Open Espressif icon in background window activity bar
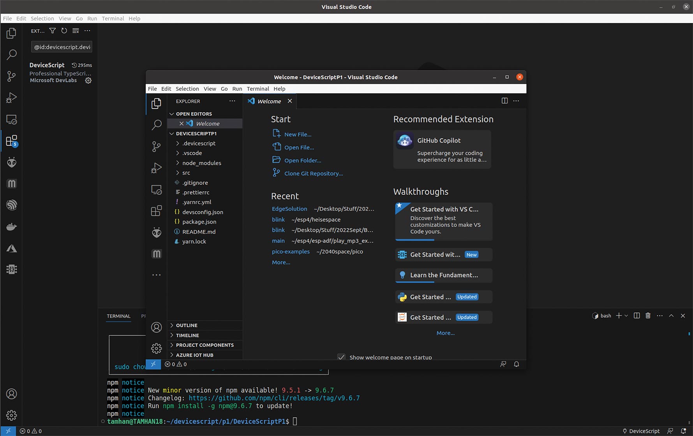The height and width of the screenshot is (436, 693). click(11, 205)
